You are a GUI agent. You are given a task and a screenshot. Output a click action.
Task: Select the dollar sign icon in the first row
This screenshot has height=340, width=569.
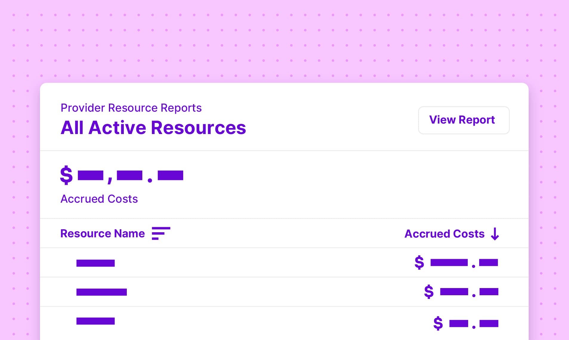click(x=419, y=263)
